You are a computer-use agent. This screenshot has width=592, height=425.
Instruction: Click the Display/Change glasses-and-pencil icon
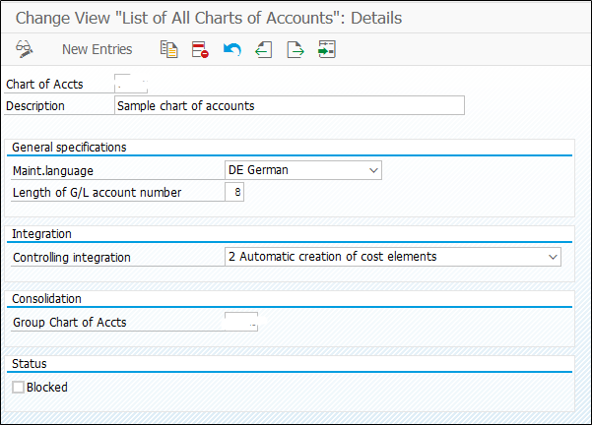tap(25, 49)
